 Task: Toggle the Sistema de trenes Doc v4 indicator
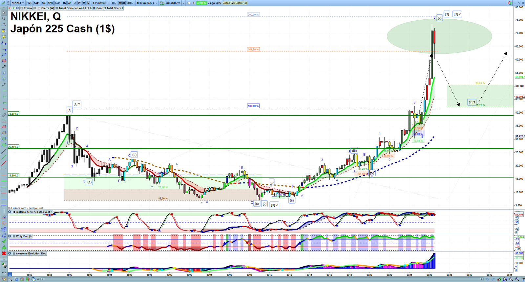point(14,212)
